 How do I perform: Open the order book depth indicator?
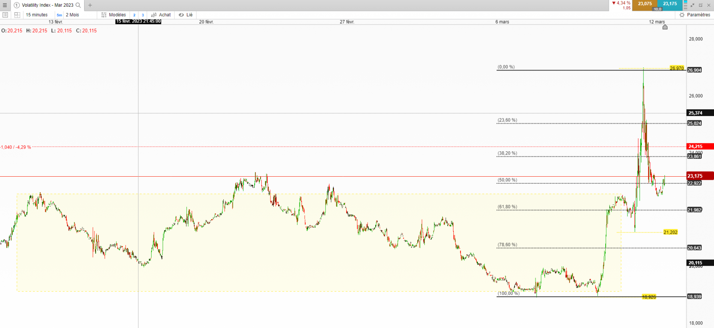click(x=685, y=5)
